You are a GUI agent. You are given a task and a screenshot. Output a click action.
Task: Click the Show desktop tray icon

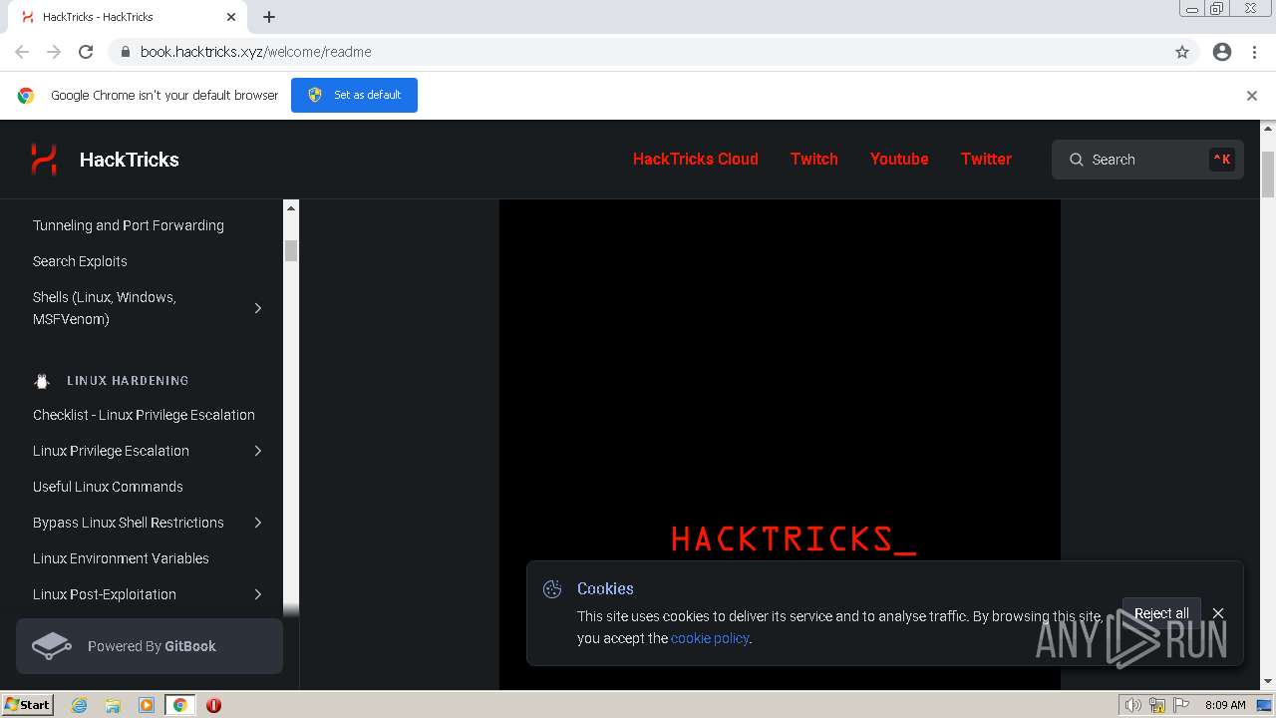(x=1266, y=705)
